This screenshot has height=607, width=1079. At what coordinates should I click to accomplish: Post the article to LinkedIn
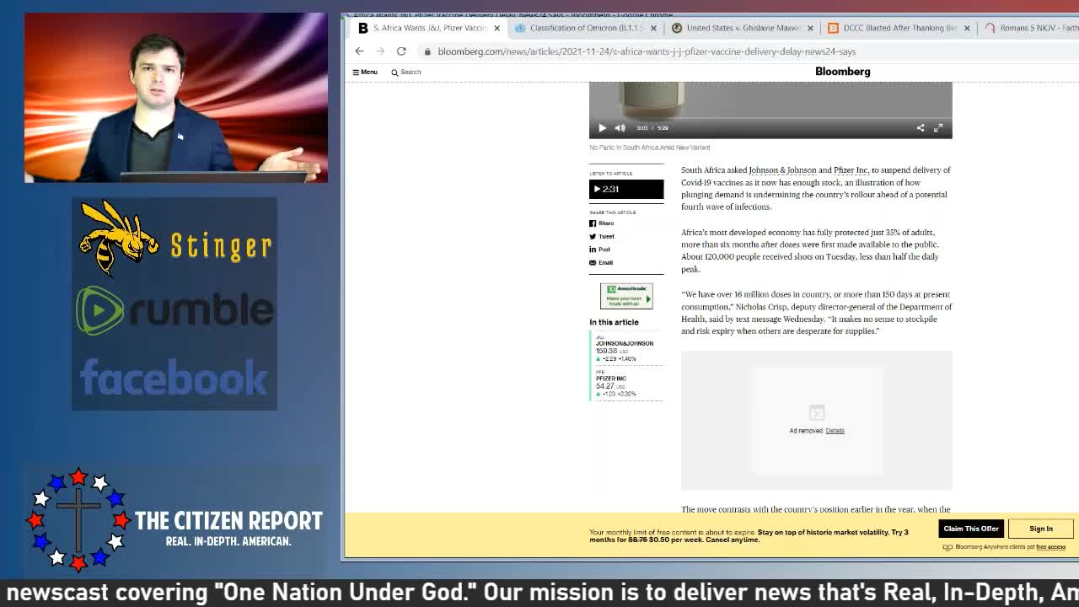pyautogui.click(x=600, y=250)
